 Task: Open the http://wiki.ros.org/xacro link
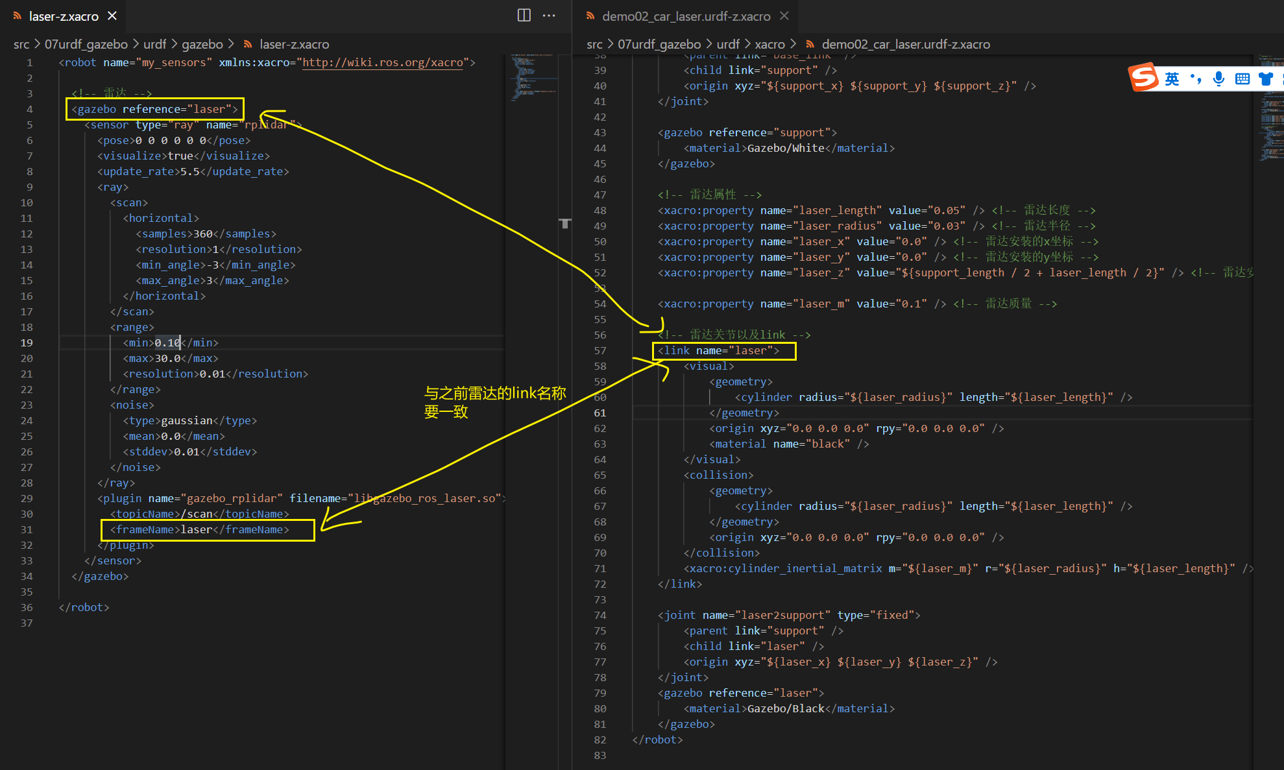click(x=383, y=62)
